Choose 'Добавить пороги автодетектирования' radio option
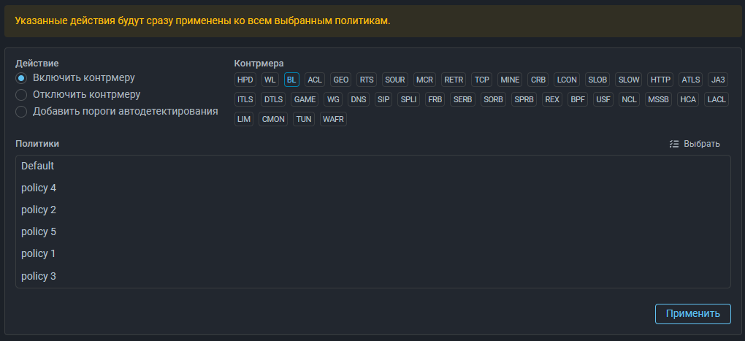The width and height of the screenshot is (745, 341). (x=21, y=112)
